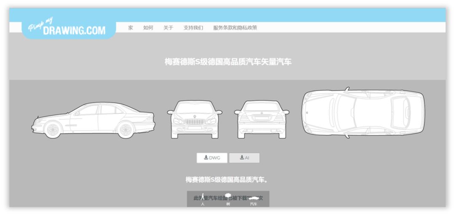Image resolution: width=455 pixels, height=215 pixels.
Task: Select the Mercedes side view drawing
Action: [x=93, y=120]
